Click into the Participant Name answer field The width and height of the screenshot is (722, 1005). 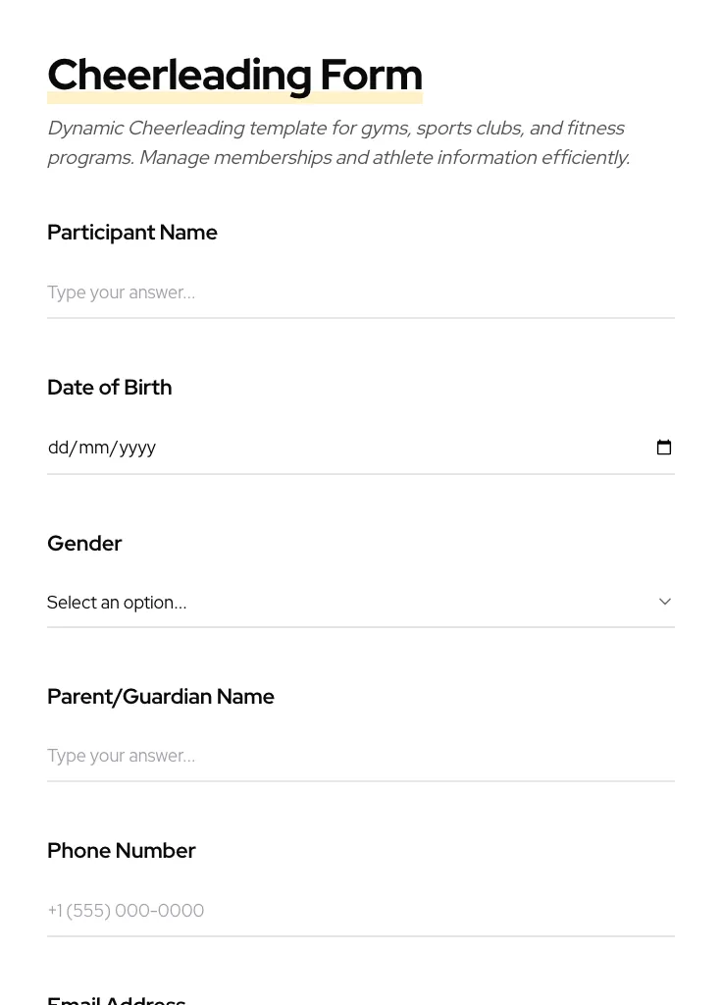click(360, 292)
